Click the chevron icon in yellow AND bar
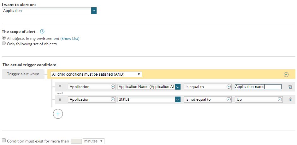297x145 pixels. pyautogui.click(x=286, y=74)
